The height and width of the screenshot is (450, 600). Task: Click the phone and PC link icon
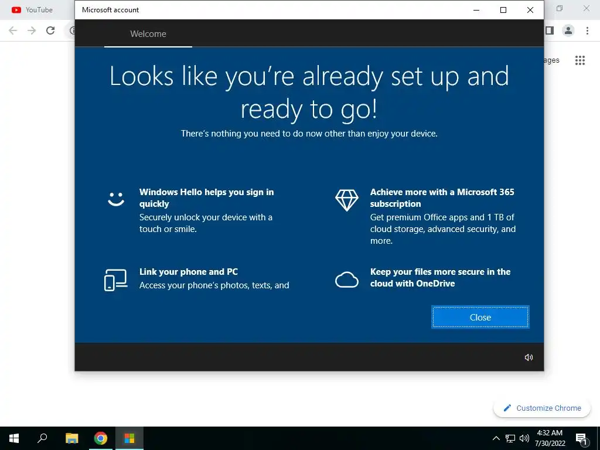point(115,280)
